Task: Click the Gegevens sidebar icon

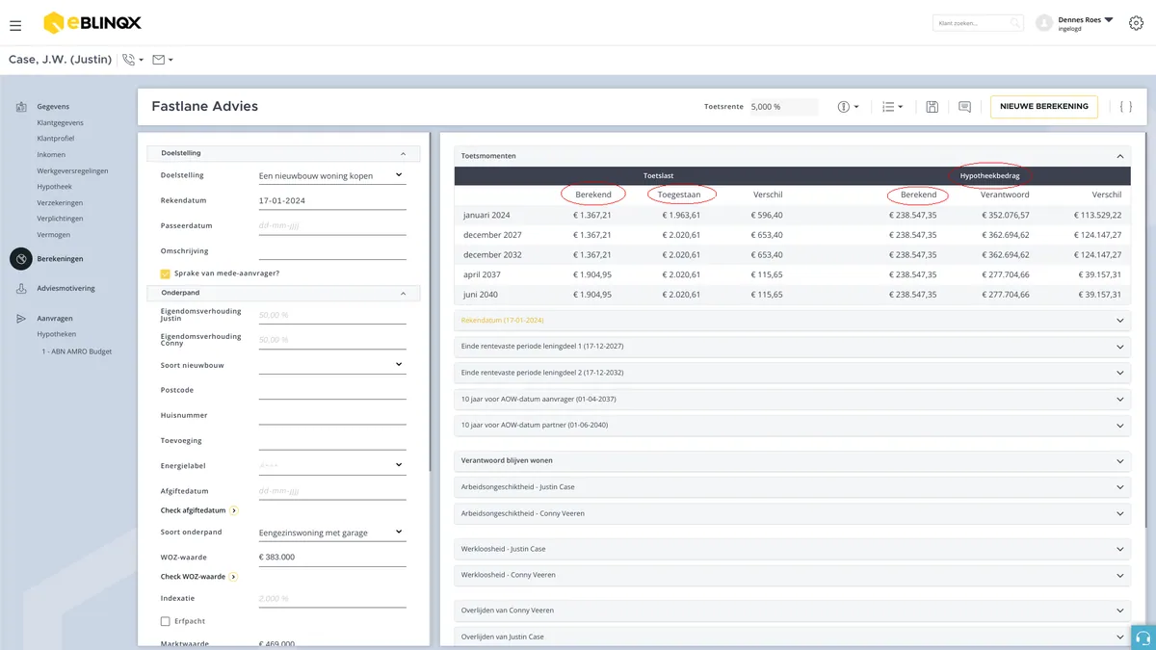Action: (x=21, y=107)
